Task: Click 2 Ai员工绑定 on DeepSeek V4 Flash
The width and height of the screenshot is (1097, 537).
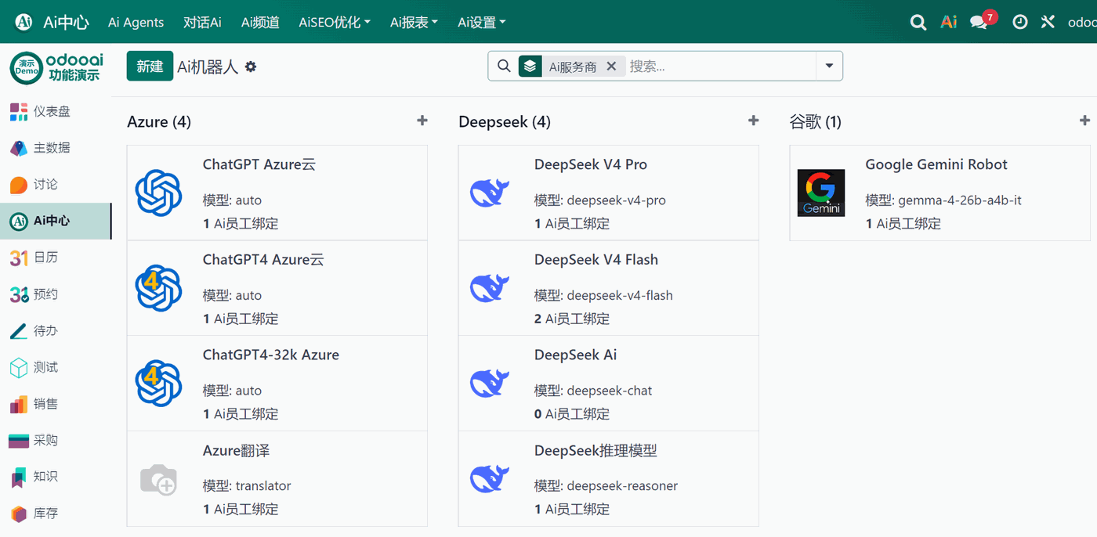Action: tap(572, 319)
